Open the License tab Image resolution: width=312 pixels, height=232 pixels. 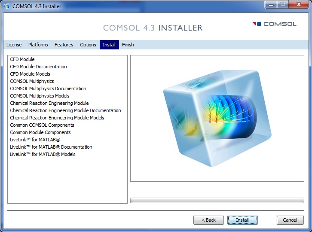click(x=14, y=45)
